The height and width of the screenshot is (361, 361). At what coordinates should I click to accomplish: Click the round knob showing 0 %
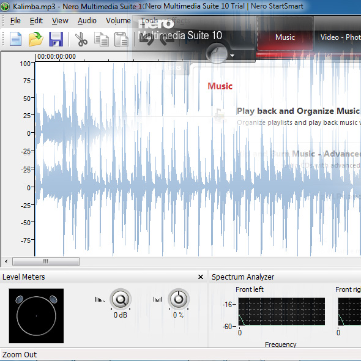tap(179, 299)
